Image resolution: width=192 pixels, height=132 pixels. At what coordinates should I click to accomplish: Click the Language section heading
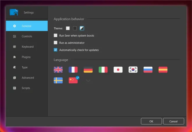(x=61, y=60)
